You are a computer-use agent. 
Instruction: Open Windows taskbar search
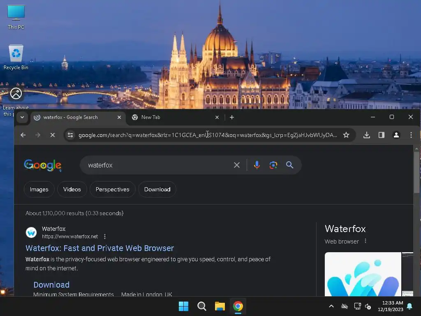coord(201,306)
